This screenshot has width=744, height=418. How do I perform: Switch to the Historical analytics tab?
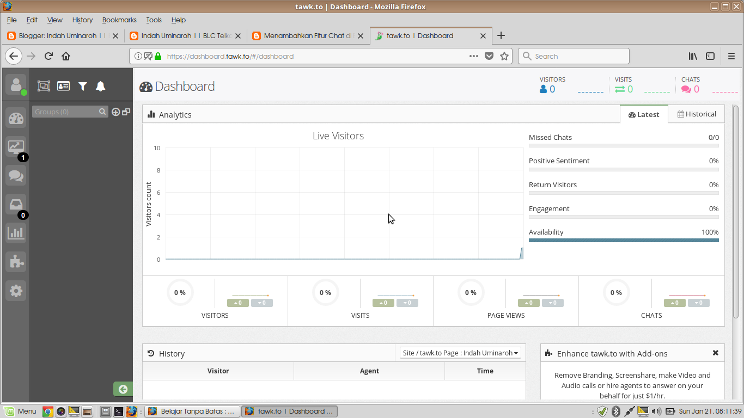click(697, 114)
